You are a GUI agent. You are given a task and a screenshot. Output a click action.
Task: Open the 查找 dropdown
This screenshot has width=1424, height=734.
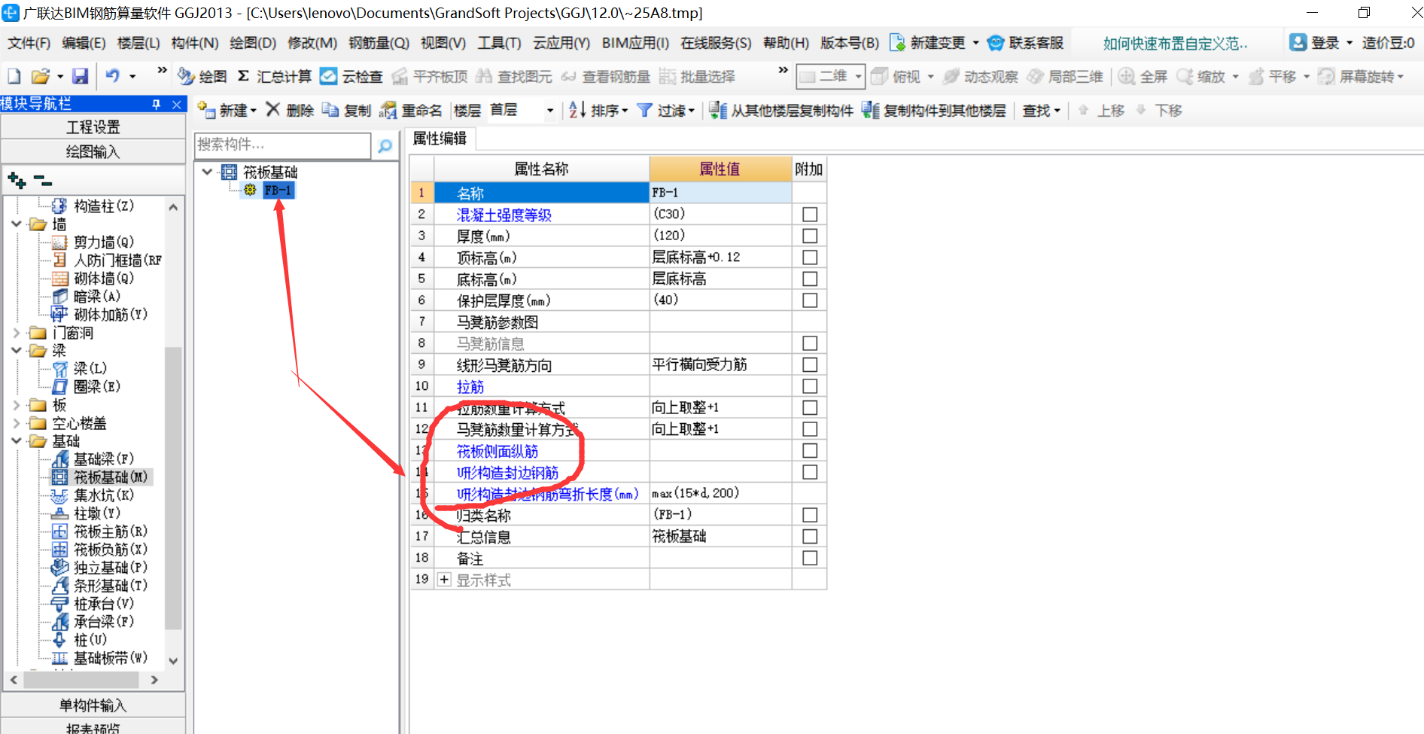(1057, 111)
